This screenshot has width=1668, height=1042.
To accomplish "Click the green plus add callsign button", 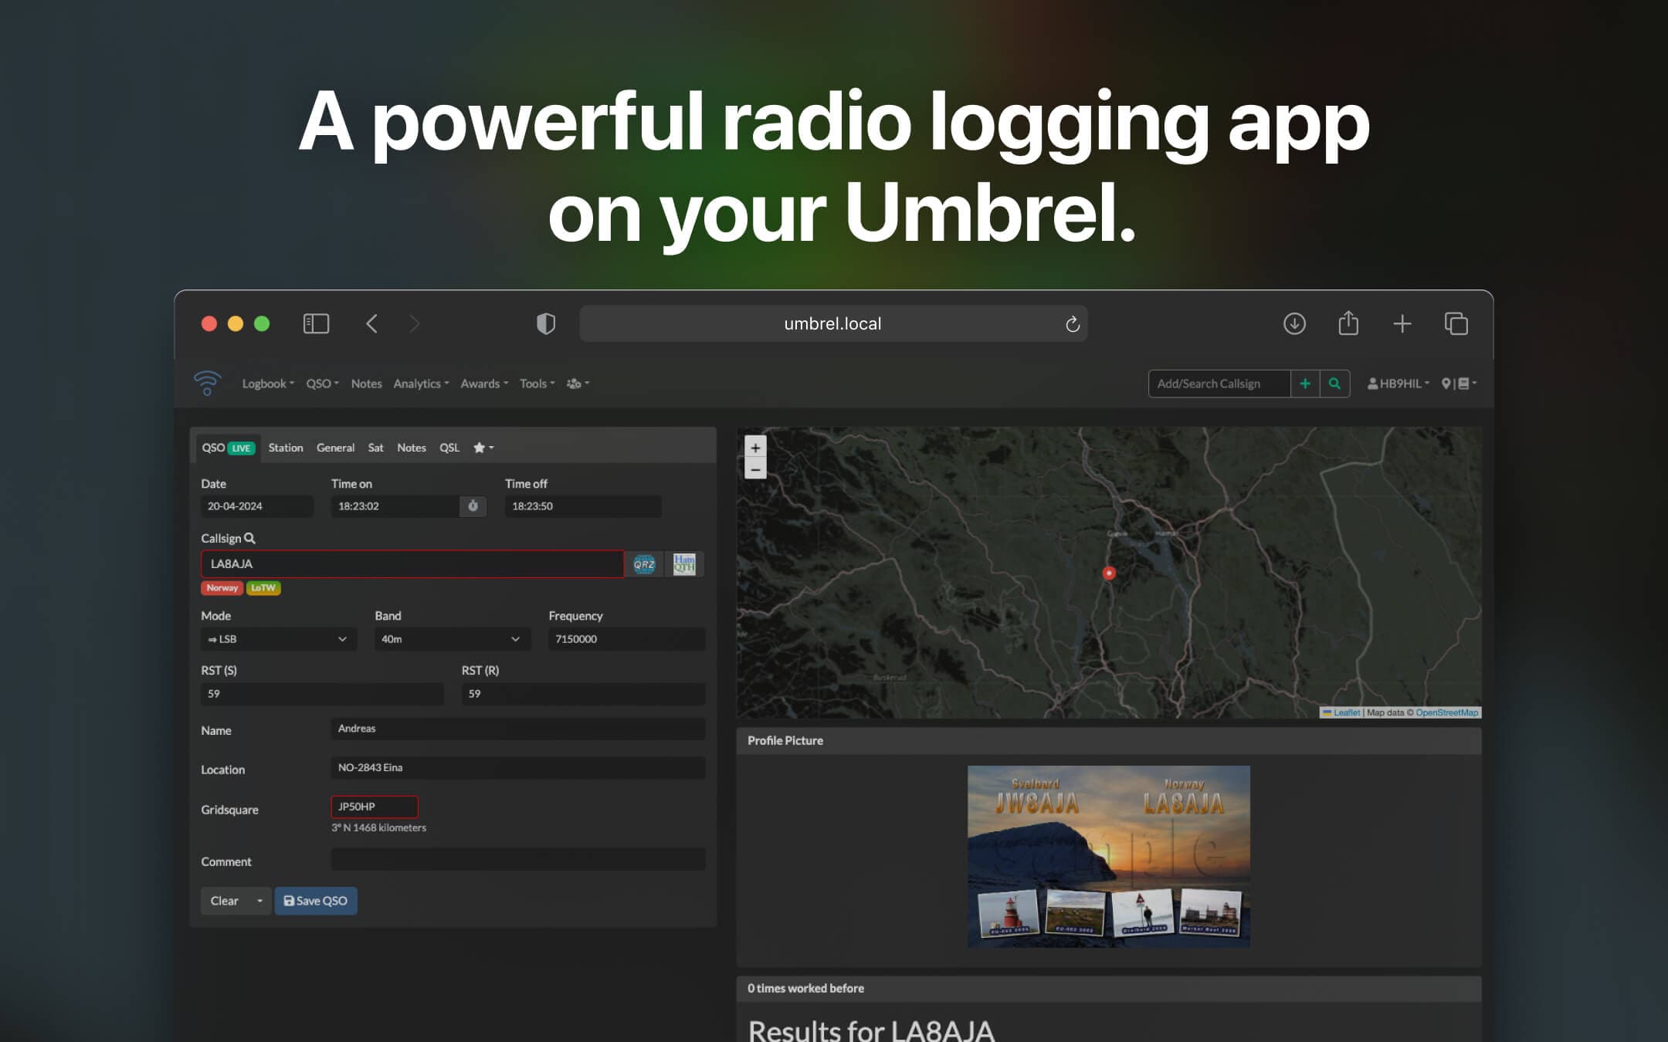I will point(1305,384).
